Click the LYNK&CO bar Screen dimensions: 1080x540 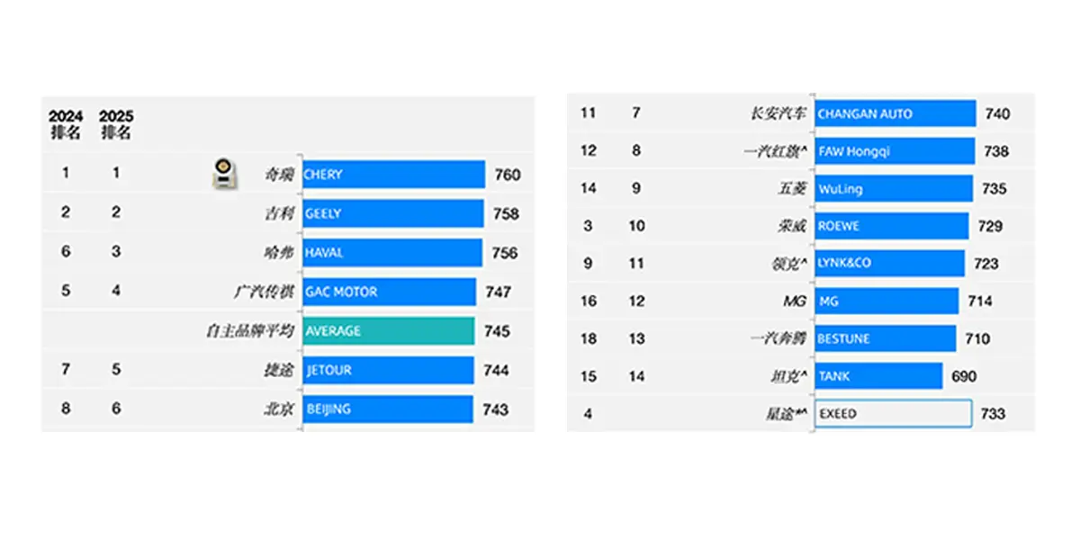pyautogui.click(x=889, y=263)
